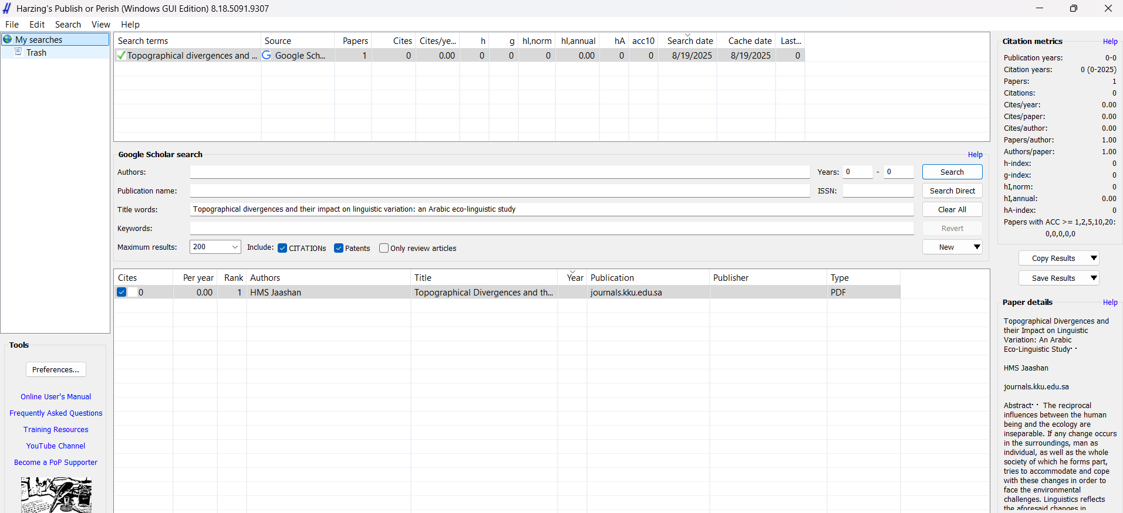
Task: Open the File menu
Action: (12, 25)
